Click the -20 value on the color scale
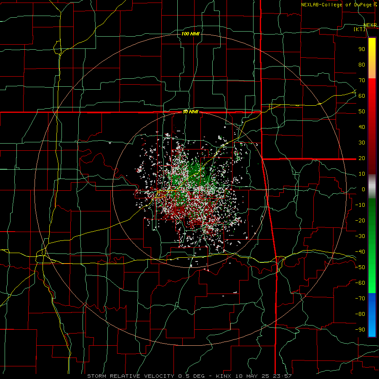 click(x=360, y=220)
